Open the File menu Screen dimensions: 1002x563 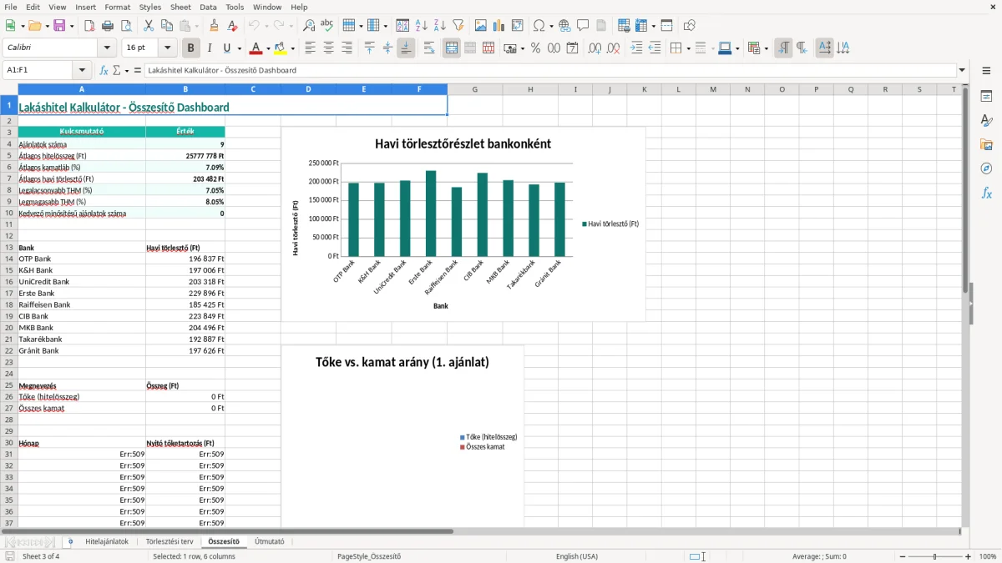click(10, 7)
